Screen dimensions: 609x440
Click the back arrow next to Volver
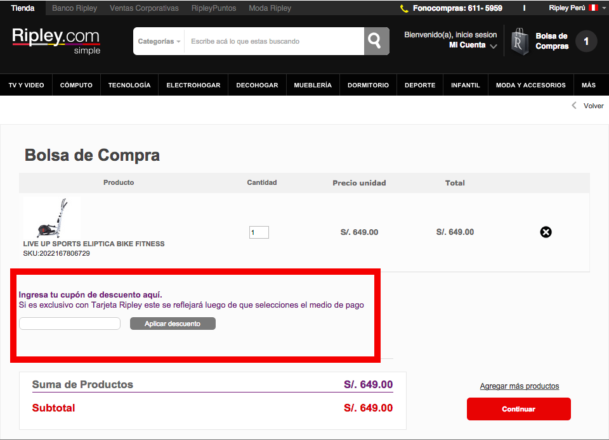pos(573,106)
